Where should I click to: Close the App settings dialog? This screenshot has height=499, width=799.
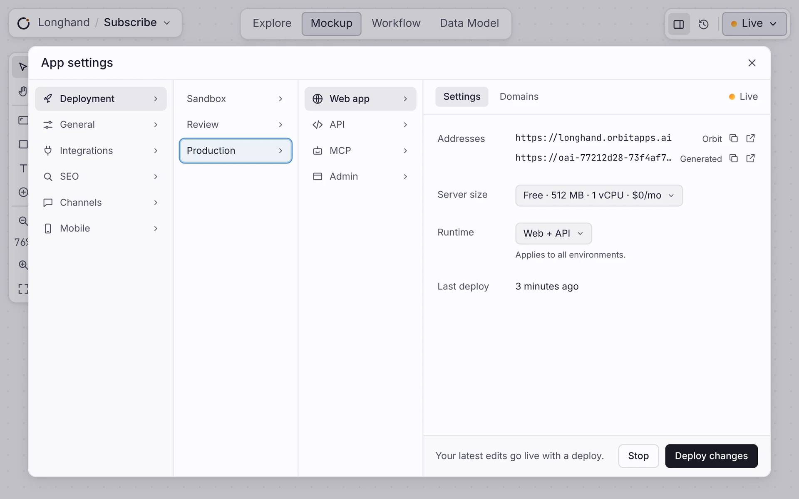tap(752, 63)
